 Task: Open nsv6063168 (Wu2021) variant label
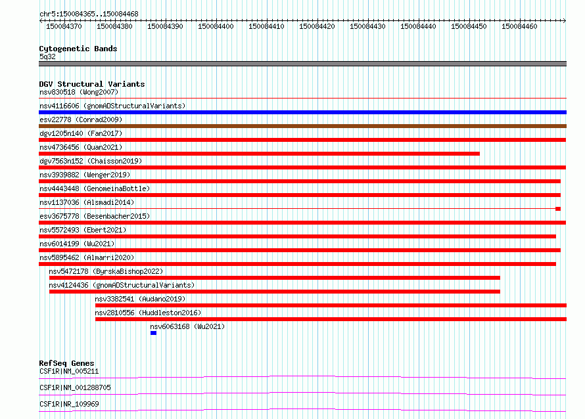tap(187, 326)
